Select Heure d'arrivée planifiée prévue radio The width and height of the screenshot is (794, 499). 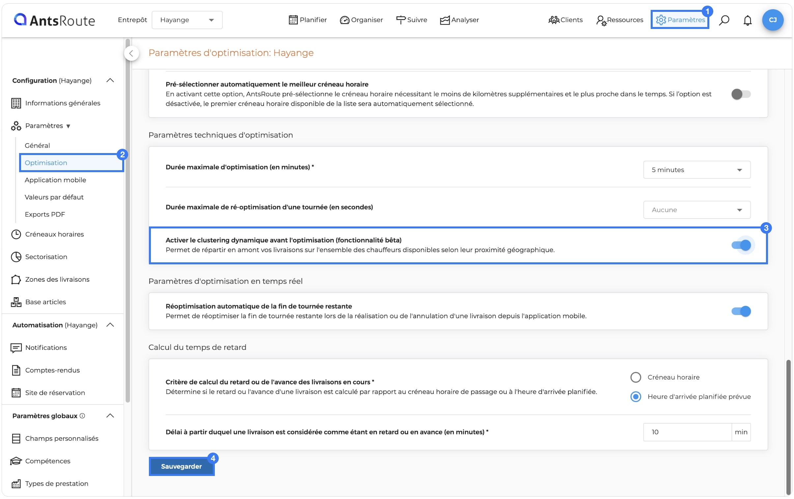[636, 397]
